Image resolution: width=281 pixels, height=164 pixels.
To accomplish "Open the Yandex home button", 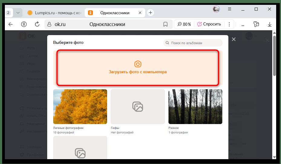I will [x=24, y=24].
